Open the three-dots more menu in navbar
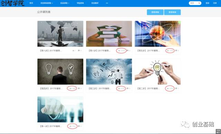The width and height of the screenshot is (221, 134). (x=107, y=3)
